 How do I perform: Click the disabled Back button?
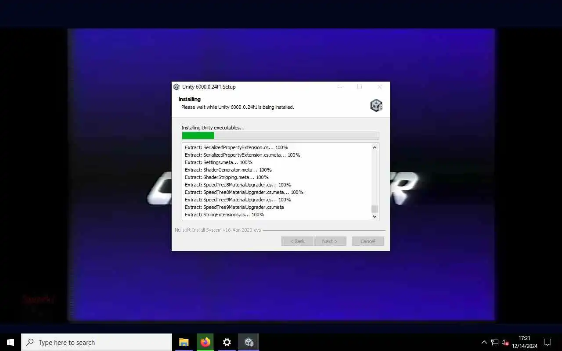[297, 241]
